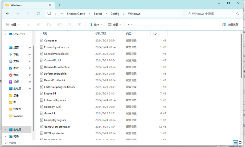Open the 排序 sort dropdown
The height and width of the screenshot is (147, 245).
pyautogui.click(x=95, y=25)
